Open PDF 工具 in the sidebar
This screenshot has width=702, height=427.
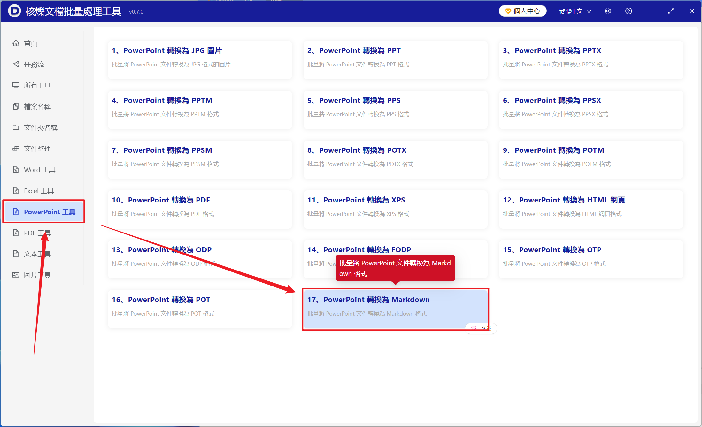click(x=44, y=233)
